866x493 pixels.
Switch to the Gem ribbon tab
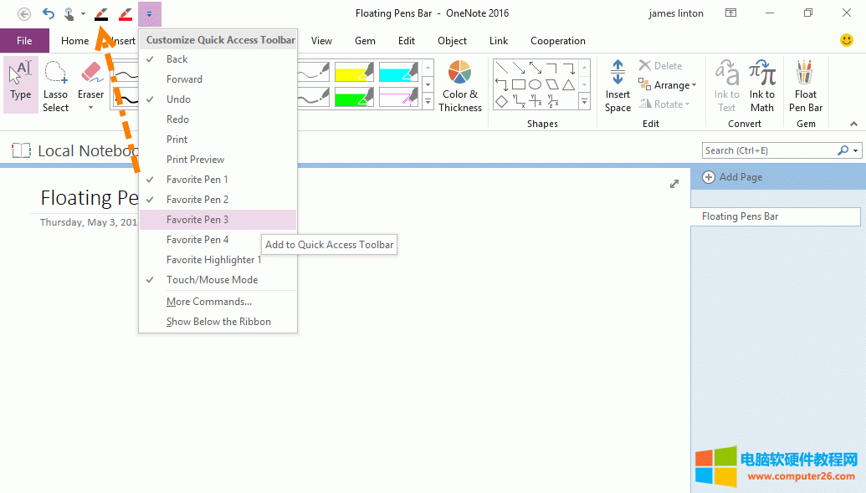pyautogui.click(x=365, y=41)
